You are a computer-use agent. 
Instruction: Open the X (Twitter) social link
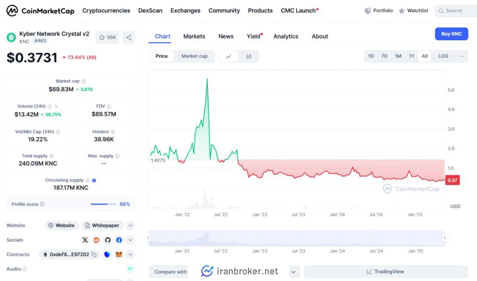coord(85,240)
